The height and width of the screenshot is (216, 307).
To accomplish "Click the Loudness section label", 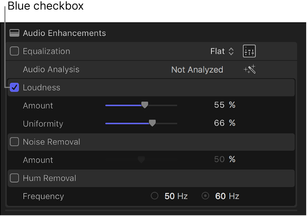I will click(x=41, y=88).
